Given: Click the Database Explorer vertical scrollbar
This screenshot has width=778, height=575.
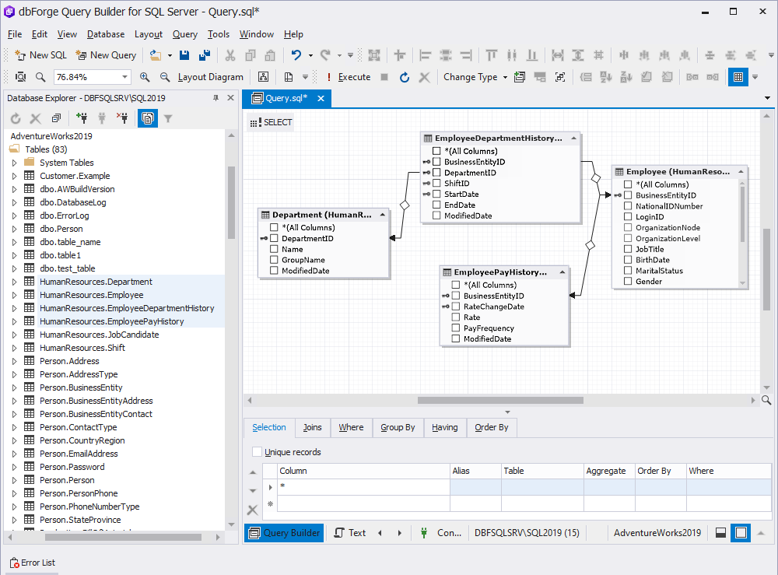Looking at the screenshot, I should click(231, 202).
